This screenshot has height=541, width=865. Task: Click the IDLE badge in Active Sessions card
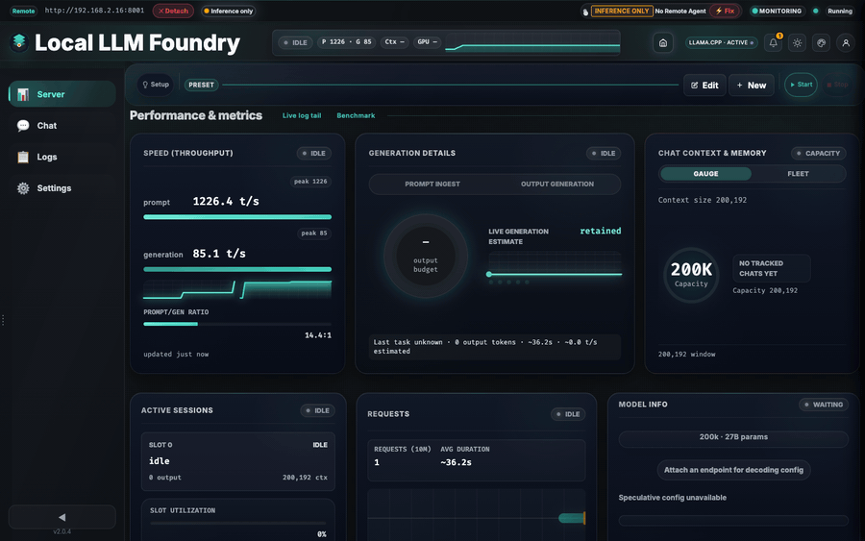coord(318,411)
